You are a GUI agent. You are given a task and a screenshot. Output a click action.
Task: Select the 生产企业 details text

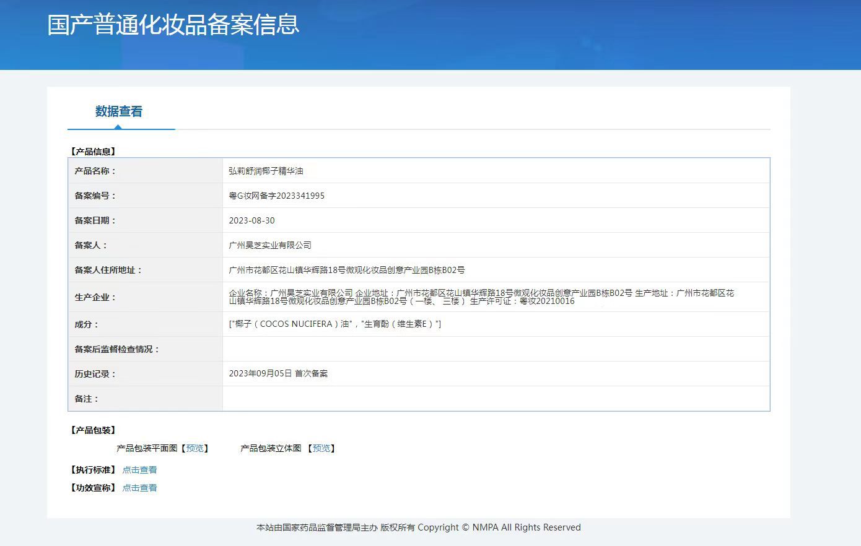pyautogui.click(x=481, y=297)
